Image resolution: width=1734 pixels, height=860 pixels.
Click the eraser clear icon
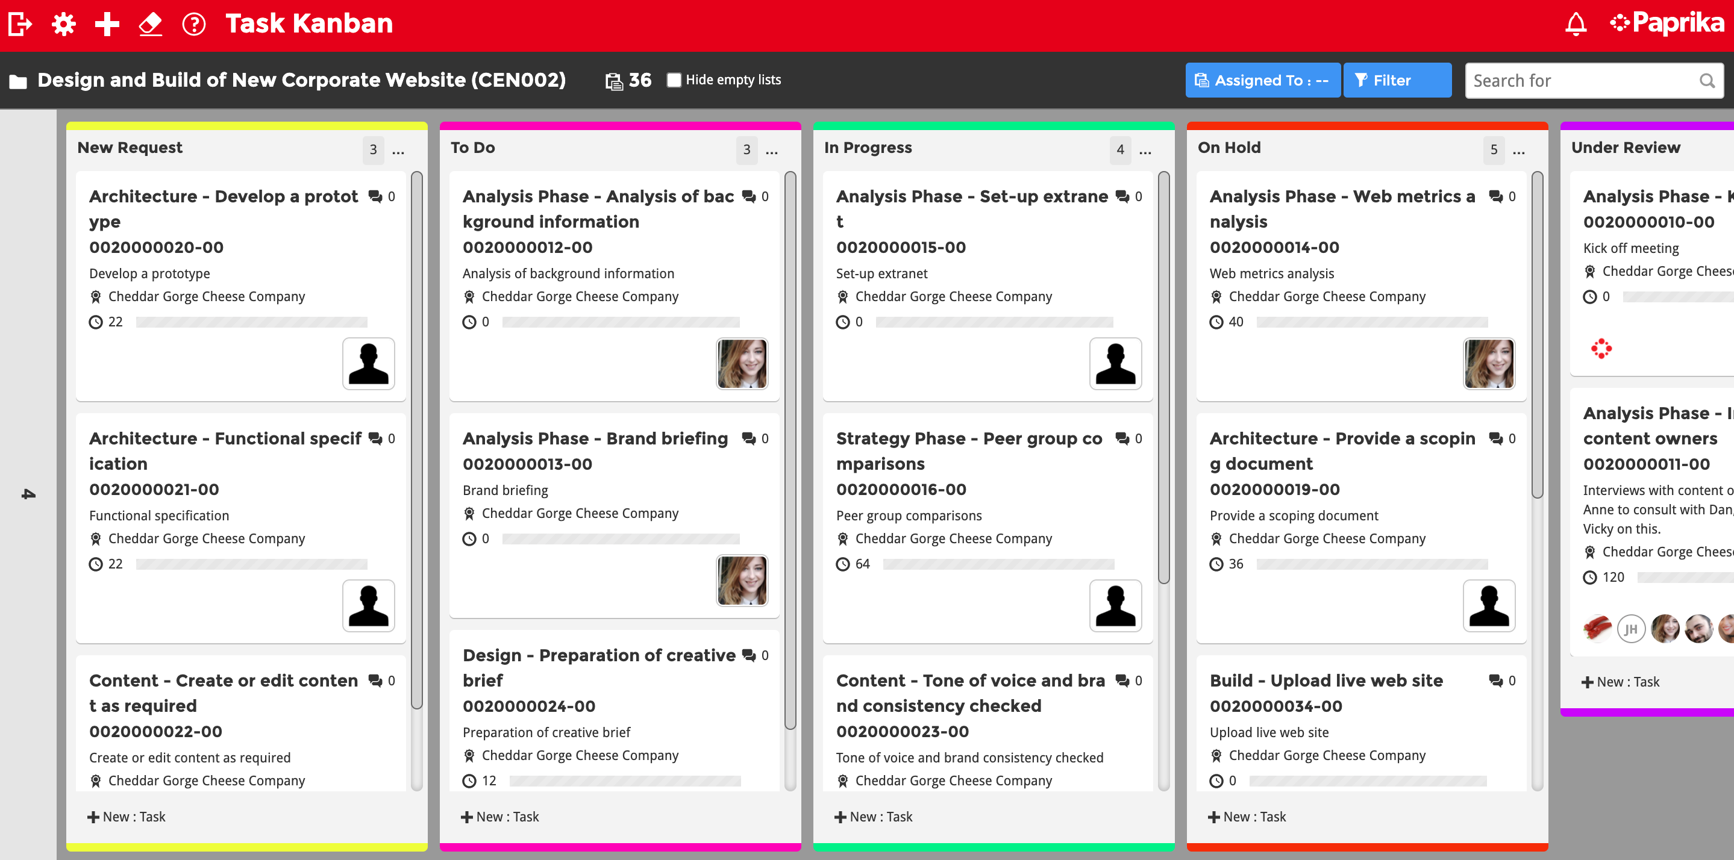coord(150,24)
